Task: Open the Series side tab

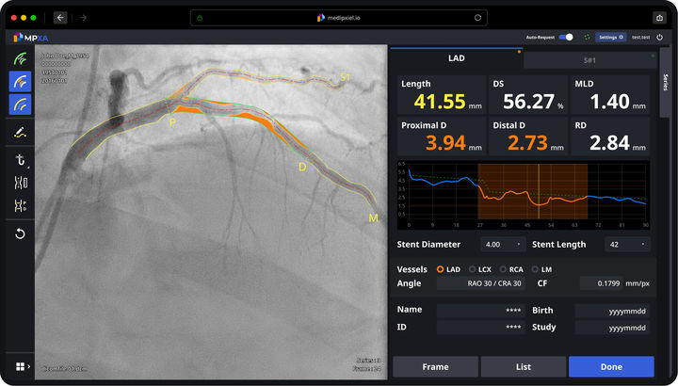Action: 665,82
